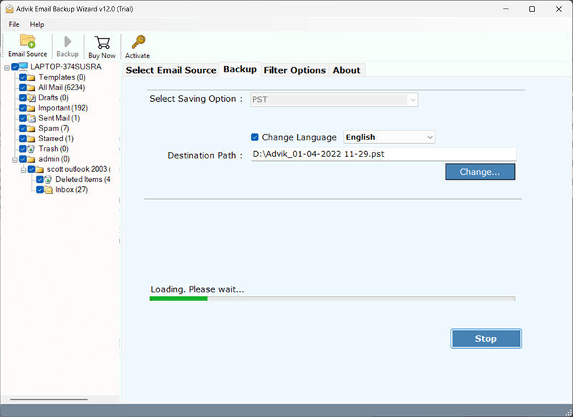Screen dimensions: 573x417
Task: Collapse the admin tree node
Action: tap(14, 160)
